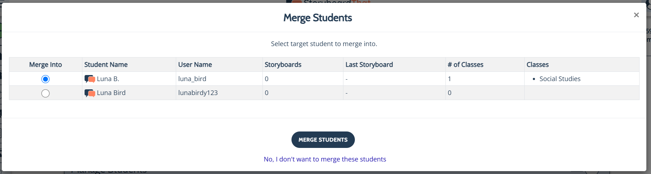The height and width of the screenshot is (174, 651).
Task: Click "No, I don't want to merge" link
Action: point(325,159)
